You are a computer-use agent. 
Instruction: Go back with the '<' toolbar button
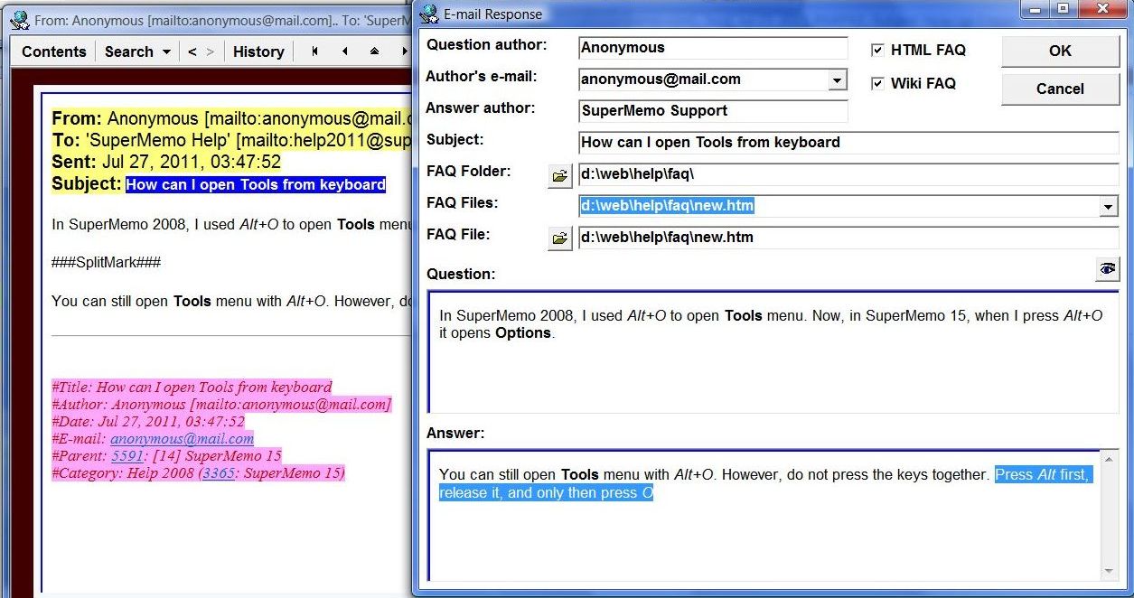click(x=192, y=51)
